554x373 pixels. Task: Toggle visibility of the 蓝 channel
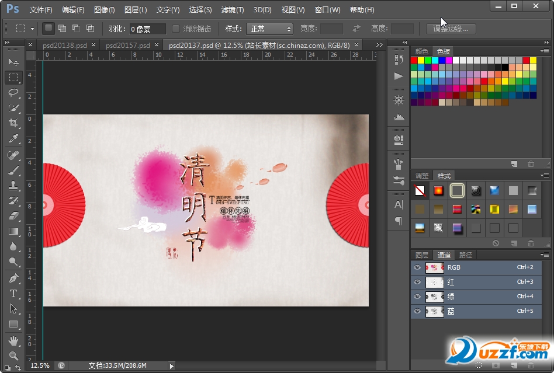(x=417, y=311)
